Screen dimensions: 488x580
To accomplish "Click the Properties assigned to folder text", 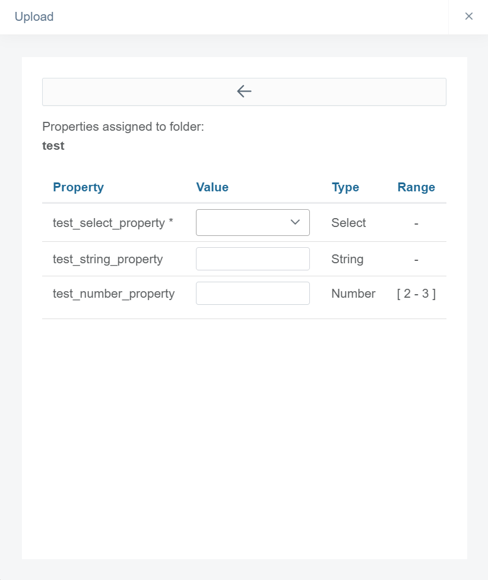I will coord(123,126).
